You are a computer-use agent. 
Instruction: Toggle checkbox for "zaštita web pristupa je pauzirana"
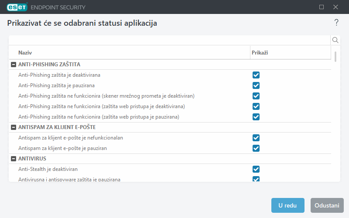click(256, 117)
